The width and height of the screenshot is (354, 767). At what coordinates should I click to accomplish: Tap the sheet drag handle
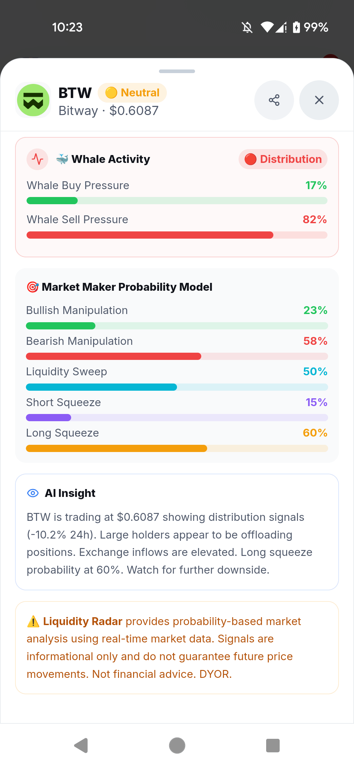(x=177, y=71)
